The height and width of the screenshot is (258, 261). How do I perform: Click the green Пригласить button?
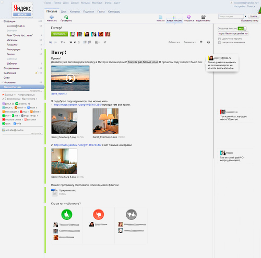tap(60, 34)
